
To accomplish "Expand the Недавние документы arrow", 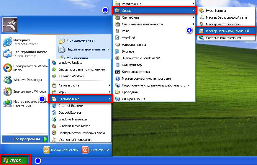I will (108, 49).
